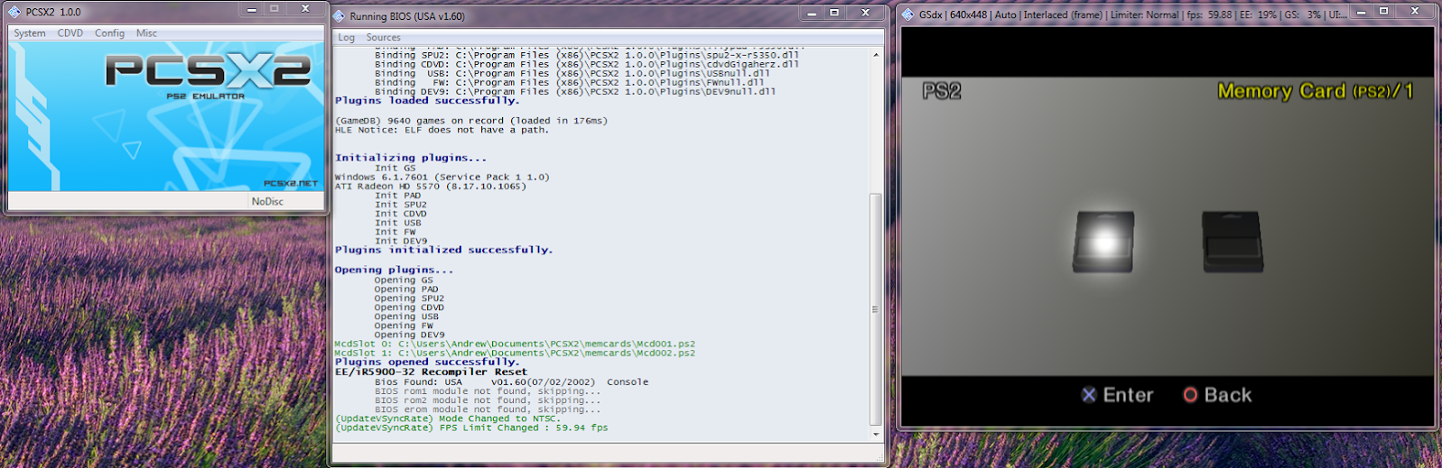
Task: Click 'Plugins loaded successfully.' log line
Action: pos(427,101)
